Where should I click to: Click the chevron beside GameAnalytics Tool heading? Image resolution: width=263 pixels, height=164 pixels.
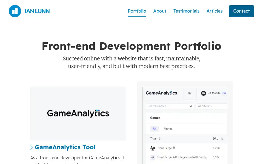click(x=32, y=147)
